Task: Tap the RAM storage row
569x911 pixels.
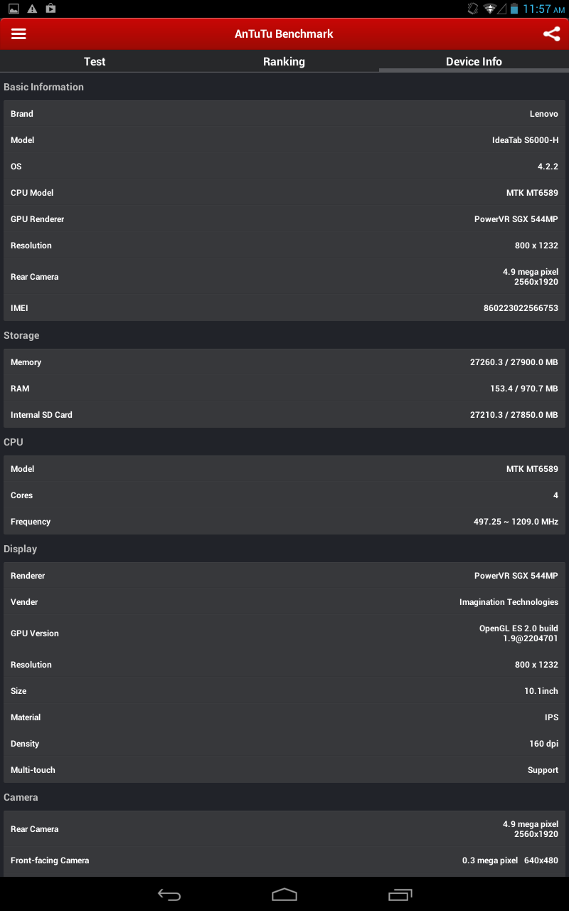Action: [x=284, y=389]
